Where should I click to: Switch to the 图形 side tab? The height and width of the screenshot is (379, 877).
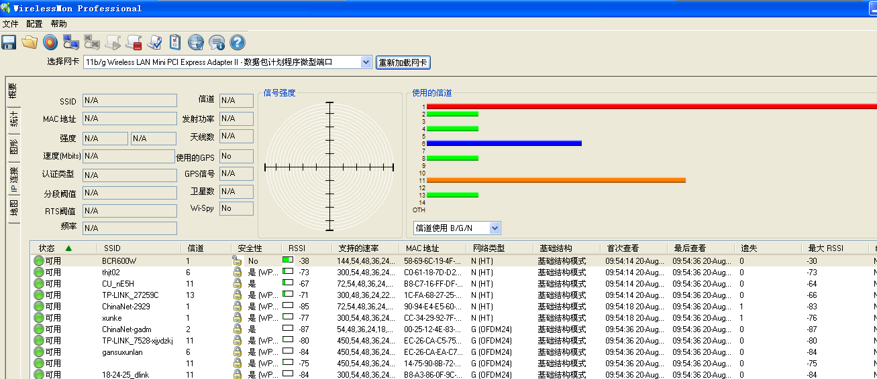tap(13, 148)
